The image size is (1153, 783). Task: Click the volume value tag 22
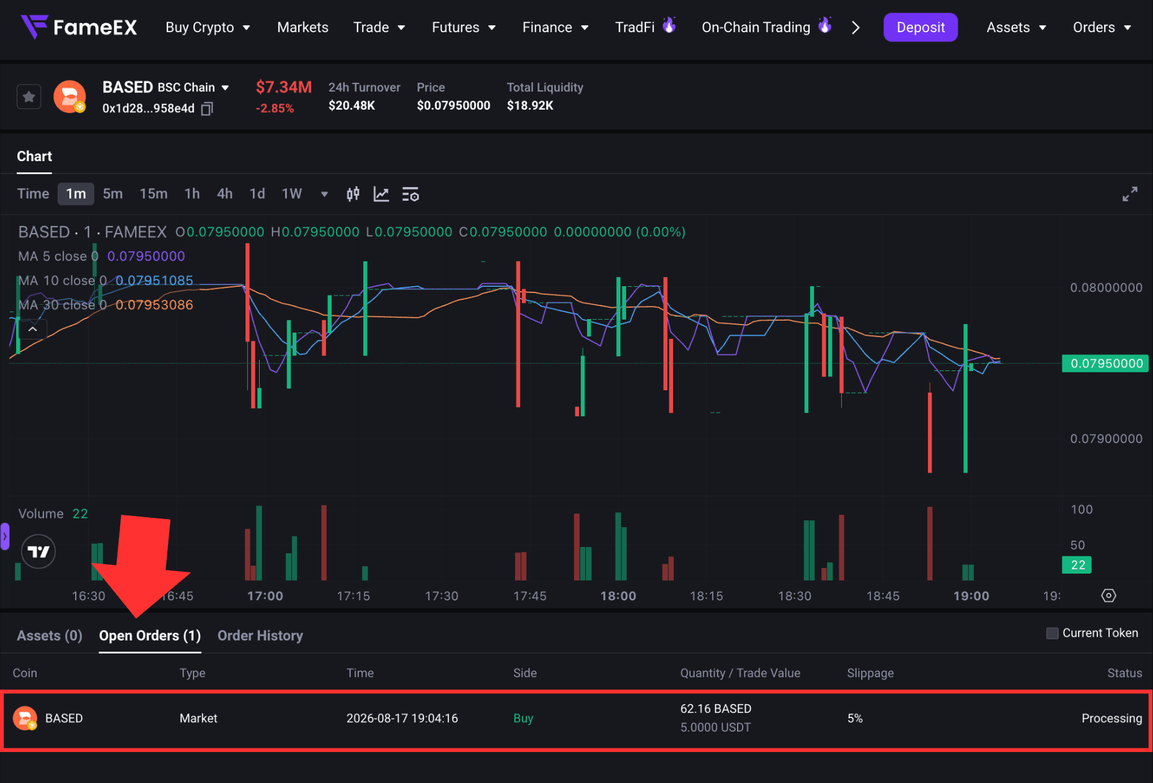1077,565
